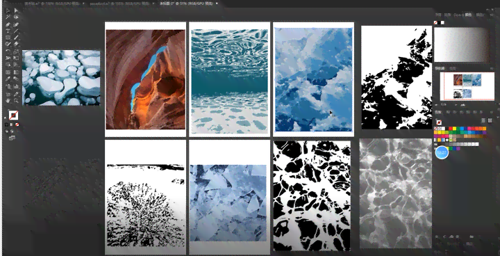
Task: Select the Slice tool
Action: 16,95
